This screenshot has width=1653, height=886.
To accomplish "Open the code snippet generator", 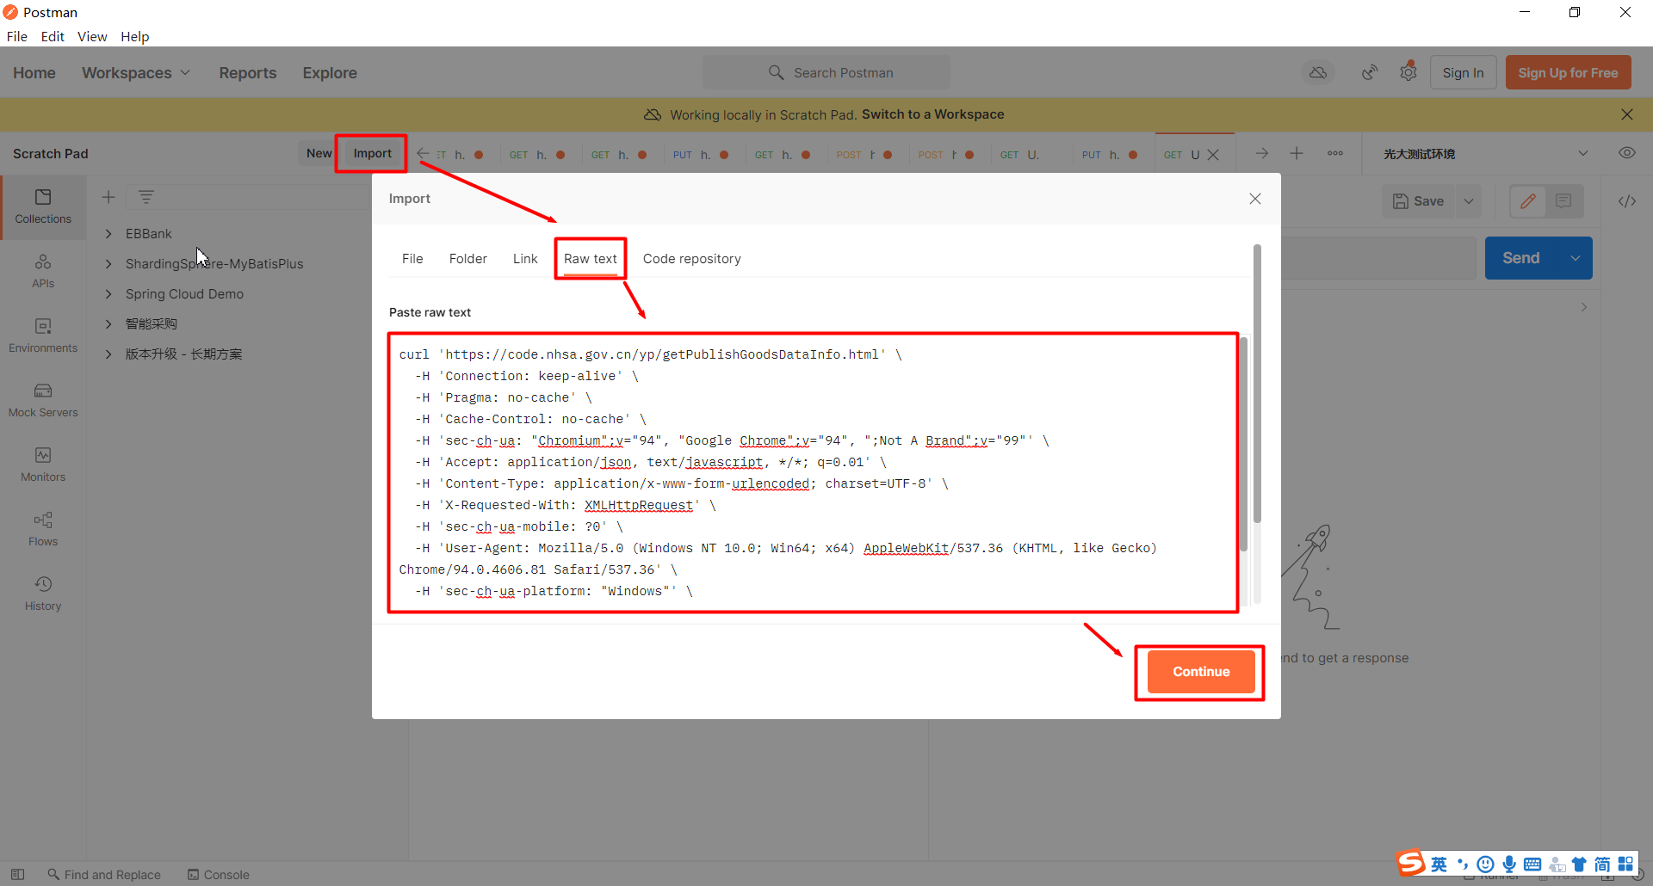I will click(1628, 200).
